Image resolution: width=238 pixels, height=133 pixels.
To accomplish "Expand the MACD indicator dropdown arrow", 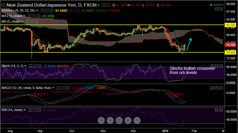I will [53, 88].
